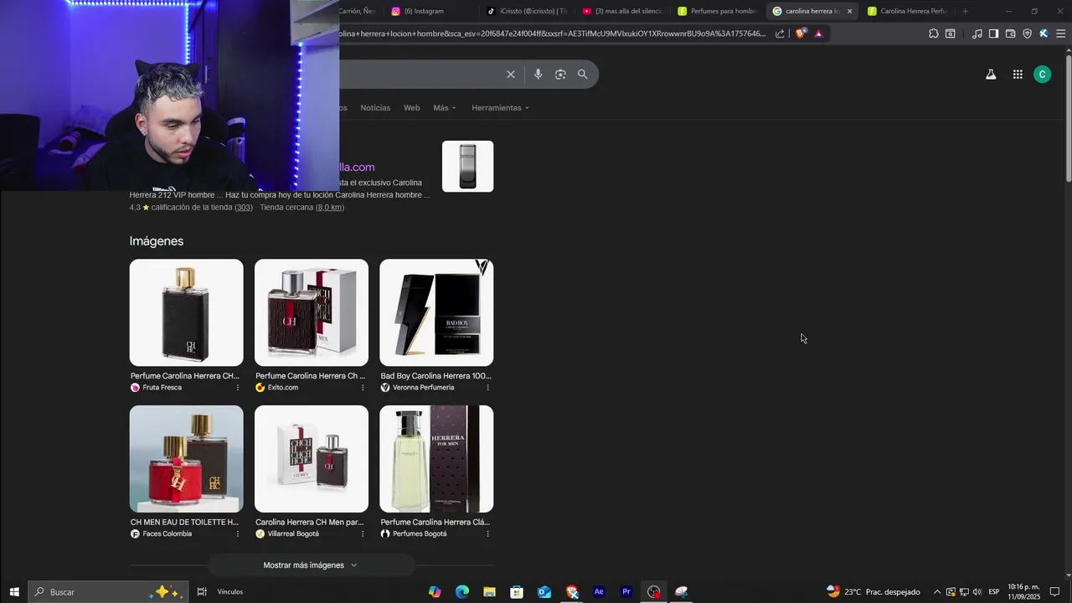This screenshot has height=603, width=1072.
Task: Open more options for Fruta Fresca result
Action: pos(237,388)
